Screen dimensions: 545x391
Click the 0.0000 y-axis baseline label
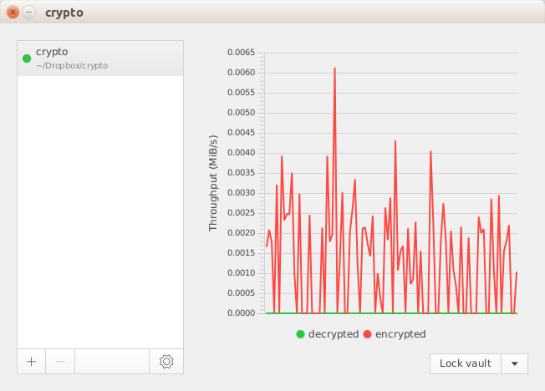[x=241, y=313]
